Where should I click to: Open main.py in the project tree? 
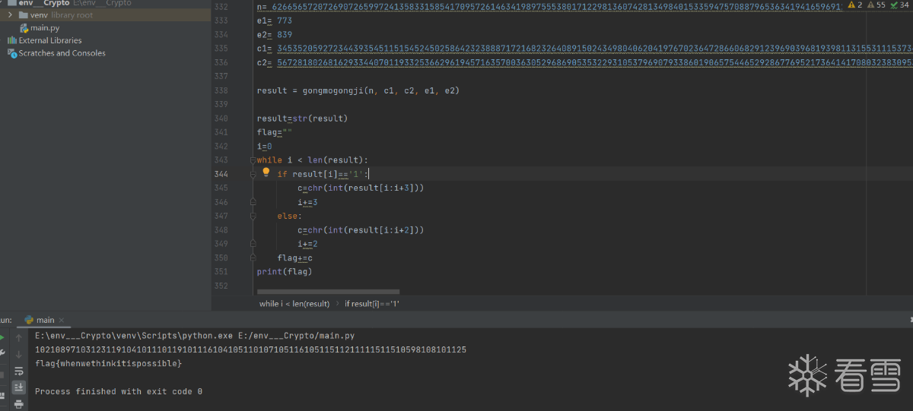45,28
